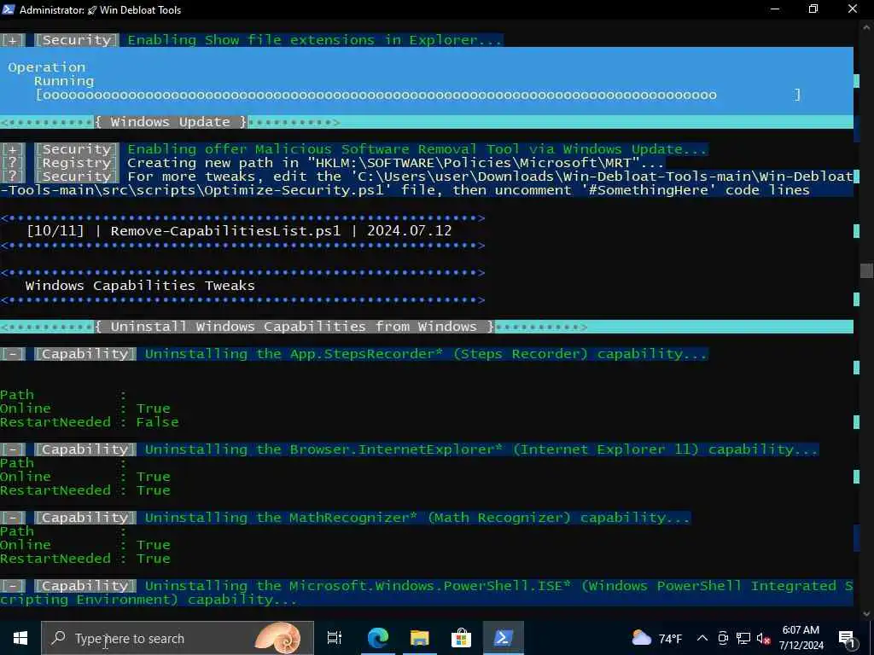Show hidden system tray icons
Screen dimensions: 874x655
(702, 638)
